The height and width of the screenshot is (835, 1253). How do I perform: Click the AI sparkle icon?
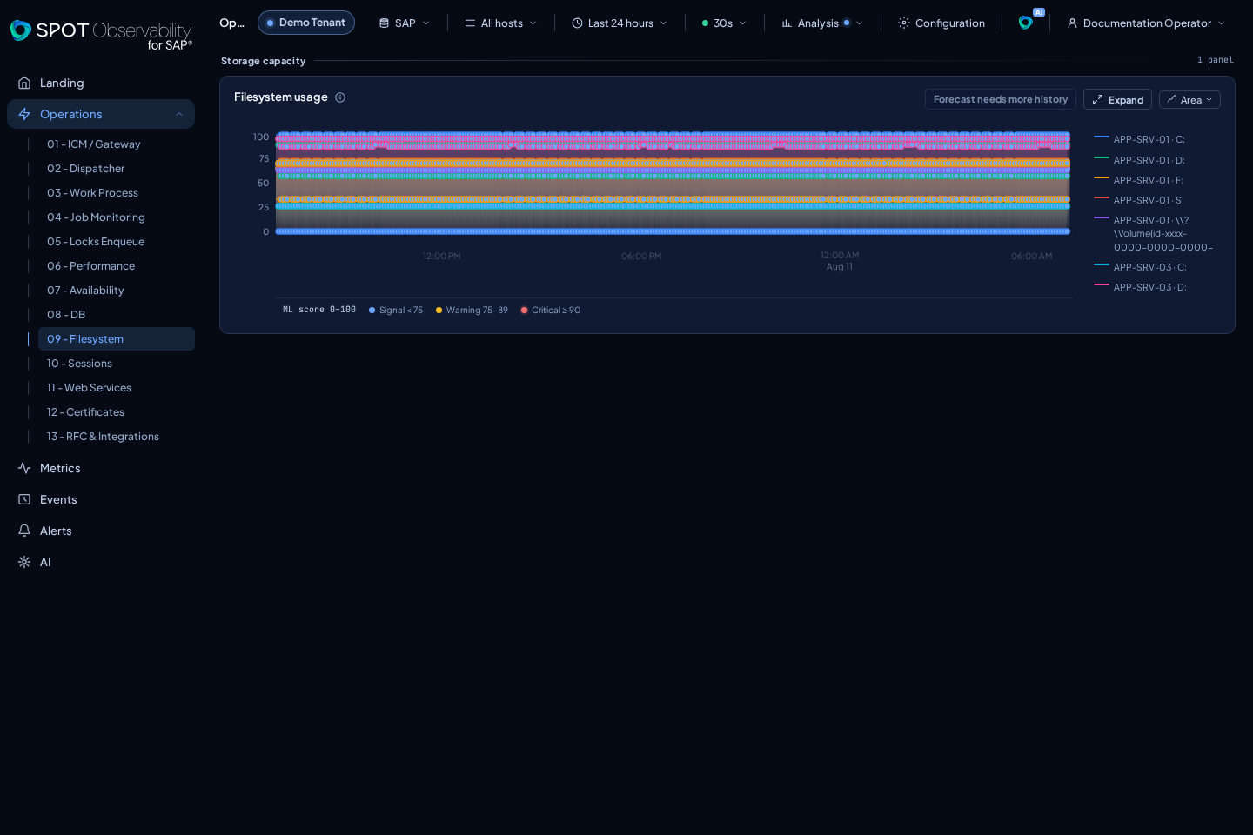coord(24,562)
